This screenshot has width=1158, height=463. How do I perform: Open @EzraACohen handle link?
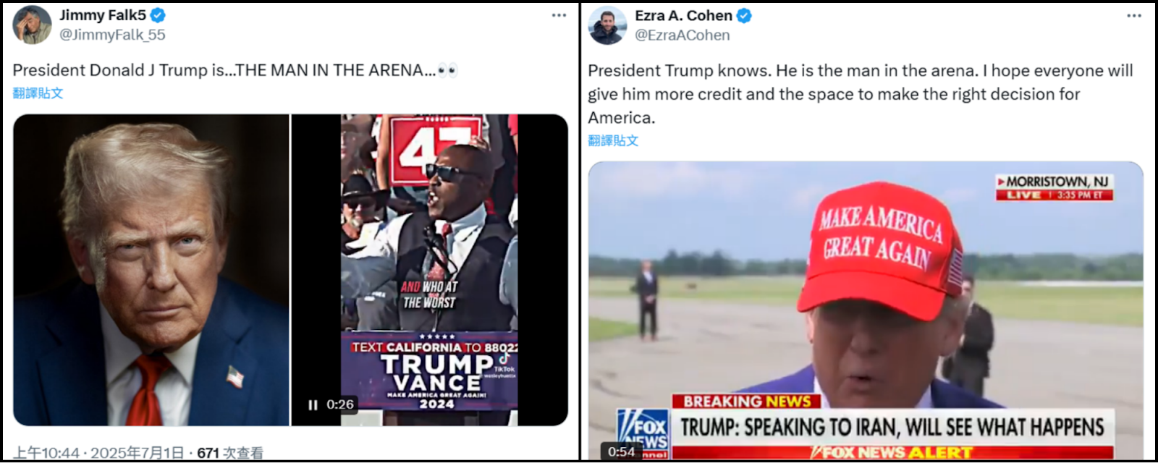(x=682, y=35)
